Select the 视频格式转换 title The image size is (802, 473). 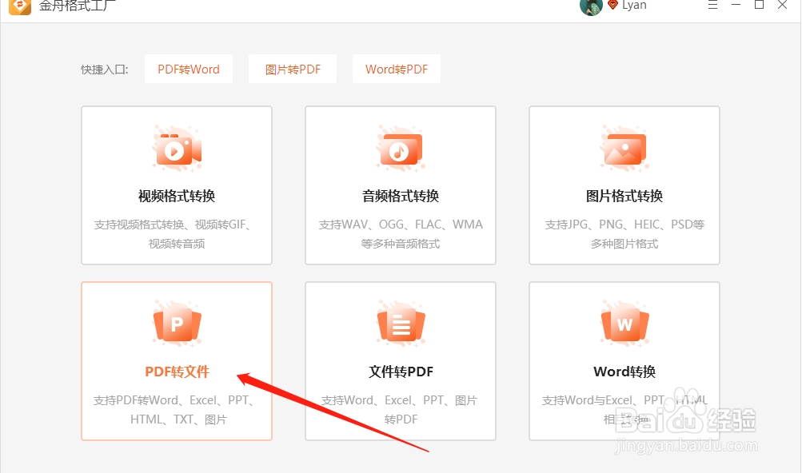[177, 196]
